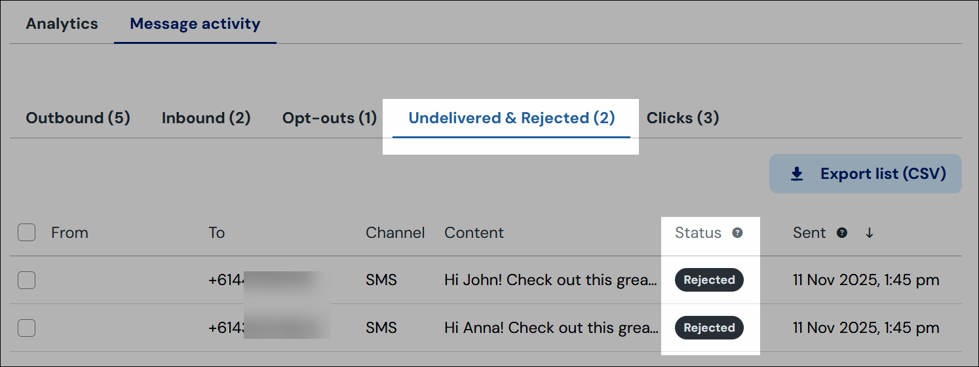This screenshot has width=979, height=367.
Task: Open the Hi Anna message content
Action: (x=550, y=328)
